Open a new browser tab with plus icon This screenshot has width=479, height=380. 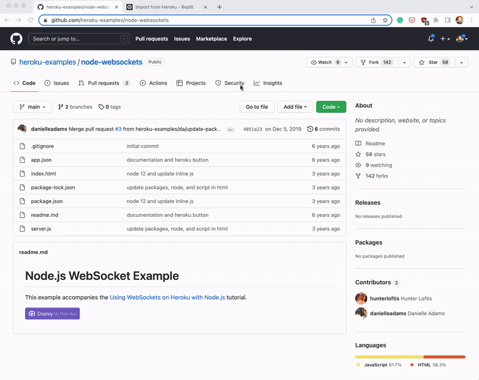(219, 7)
